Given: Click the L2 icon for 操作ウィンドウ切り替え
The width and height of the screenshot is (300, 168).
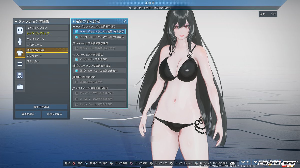Looking at the screenshot, I should 232,163.
